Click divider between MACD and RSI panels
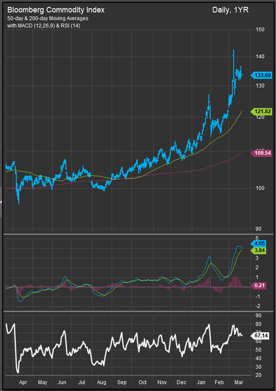Viewport: 276px width, 391px height. click(138, 311)
